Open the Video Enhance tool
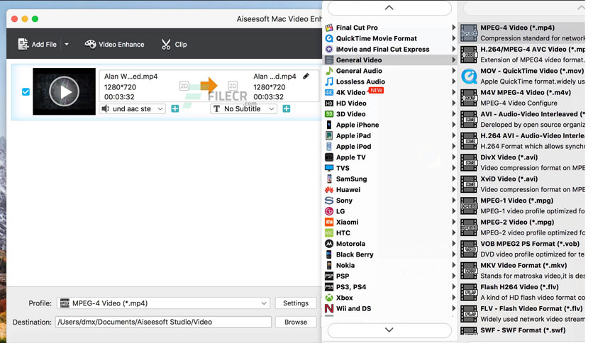Image resolution: width=593 pixels, height=343 pixels. coord(114,44)
